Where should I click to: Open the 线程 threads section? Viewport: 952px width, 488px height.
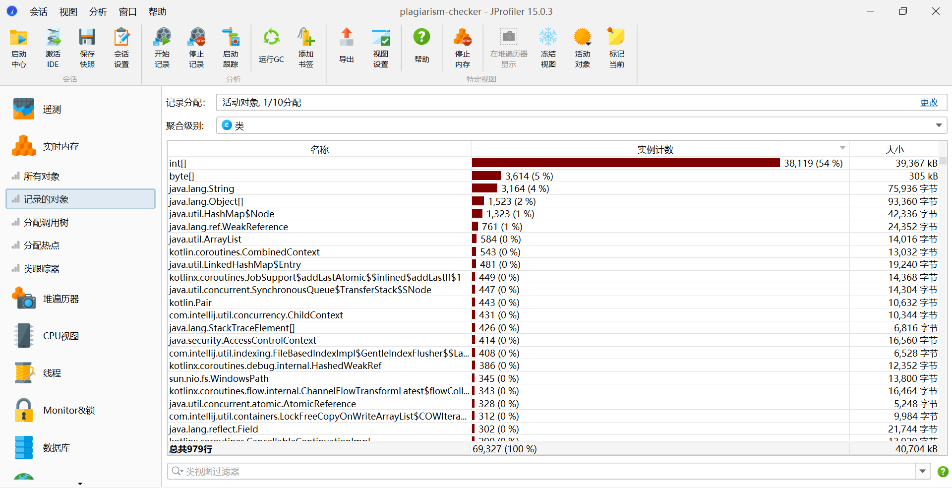[x=37, y=373]
